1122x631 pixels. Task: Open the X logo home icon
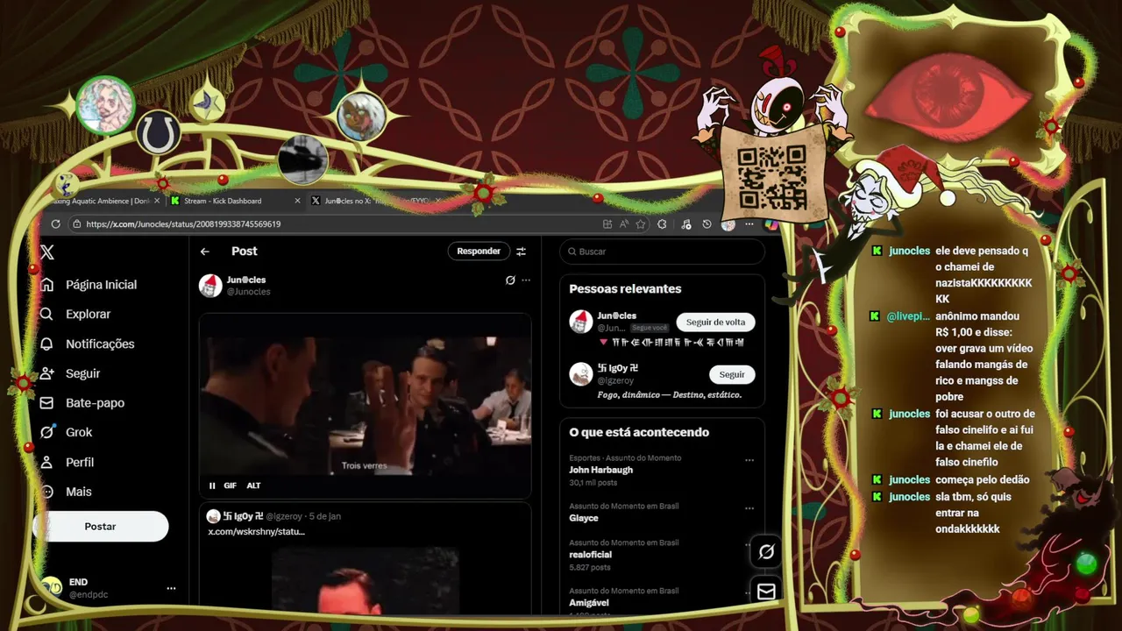click(x=47, y=252)
